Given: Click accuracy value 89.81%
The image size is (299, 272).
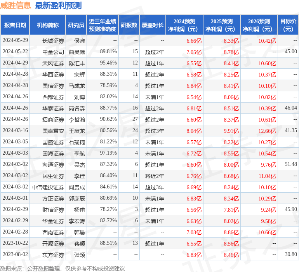Looking at the screenshot, I should [x=108, y=51].
